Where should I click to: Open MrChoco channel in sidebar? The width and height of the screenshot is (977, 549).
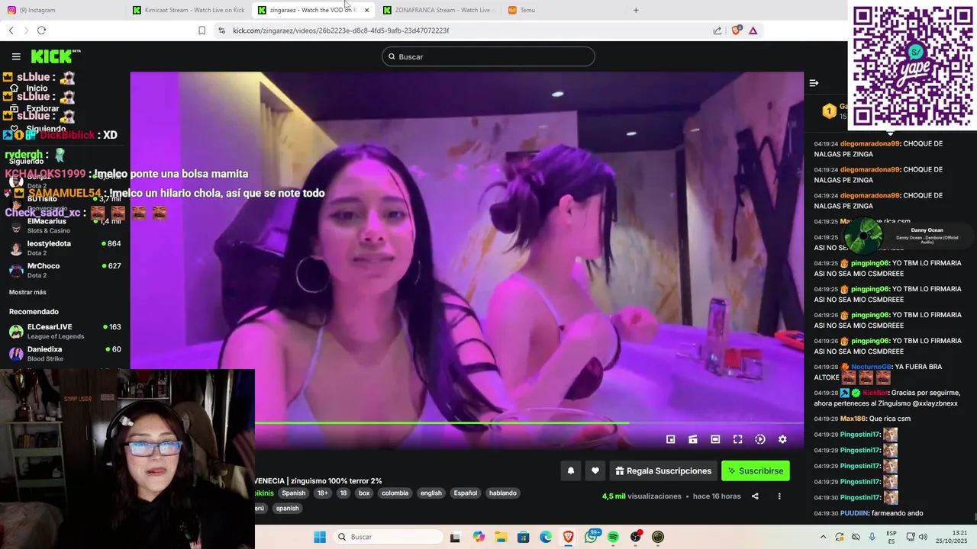coord(65,270)
